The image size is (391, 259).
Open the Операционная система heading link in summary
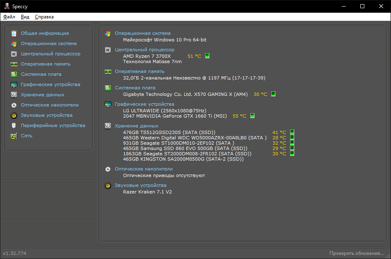(143, 33)
